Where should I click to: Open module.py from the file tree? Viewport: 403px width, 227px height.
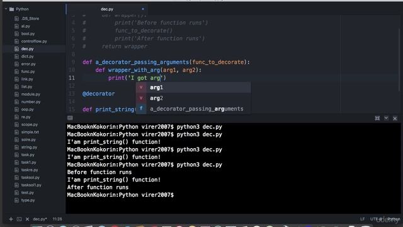click(x=31, y=94)
